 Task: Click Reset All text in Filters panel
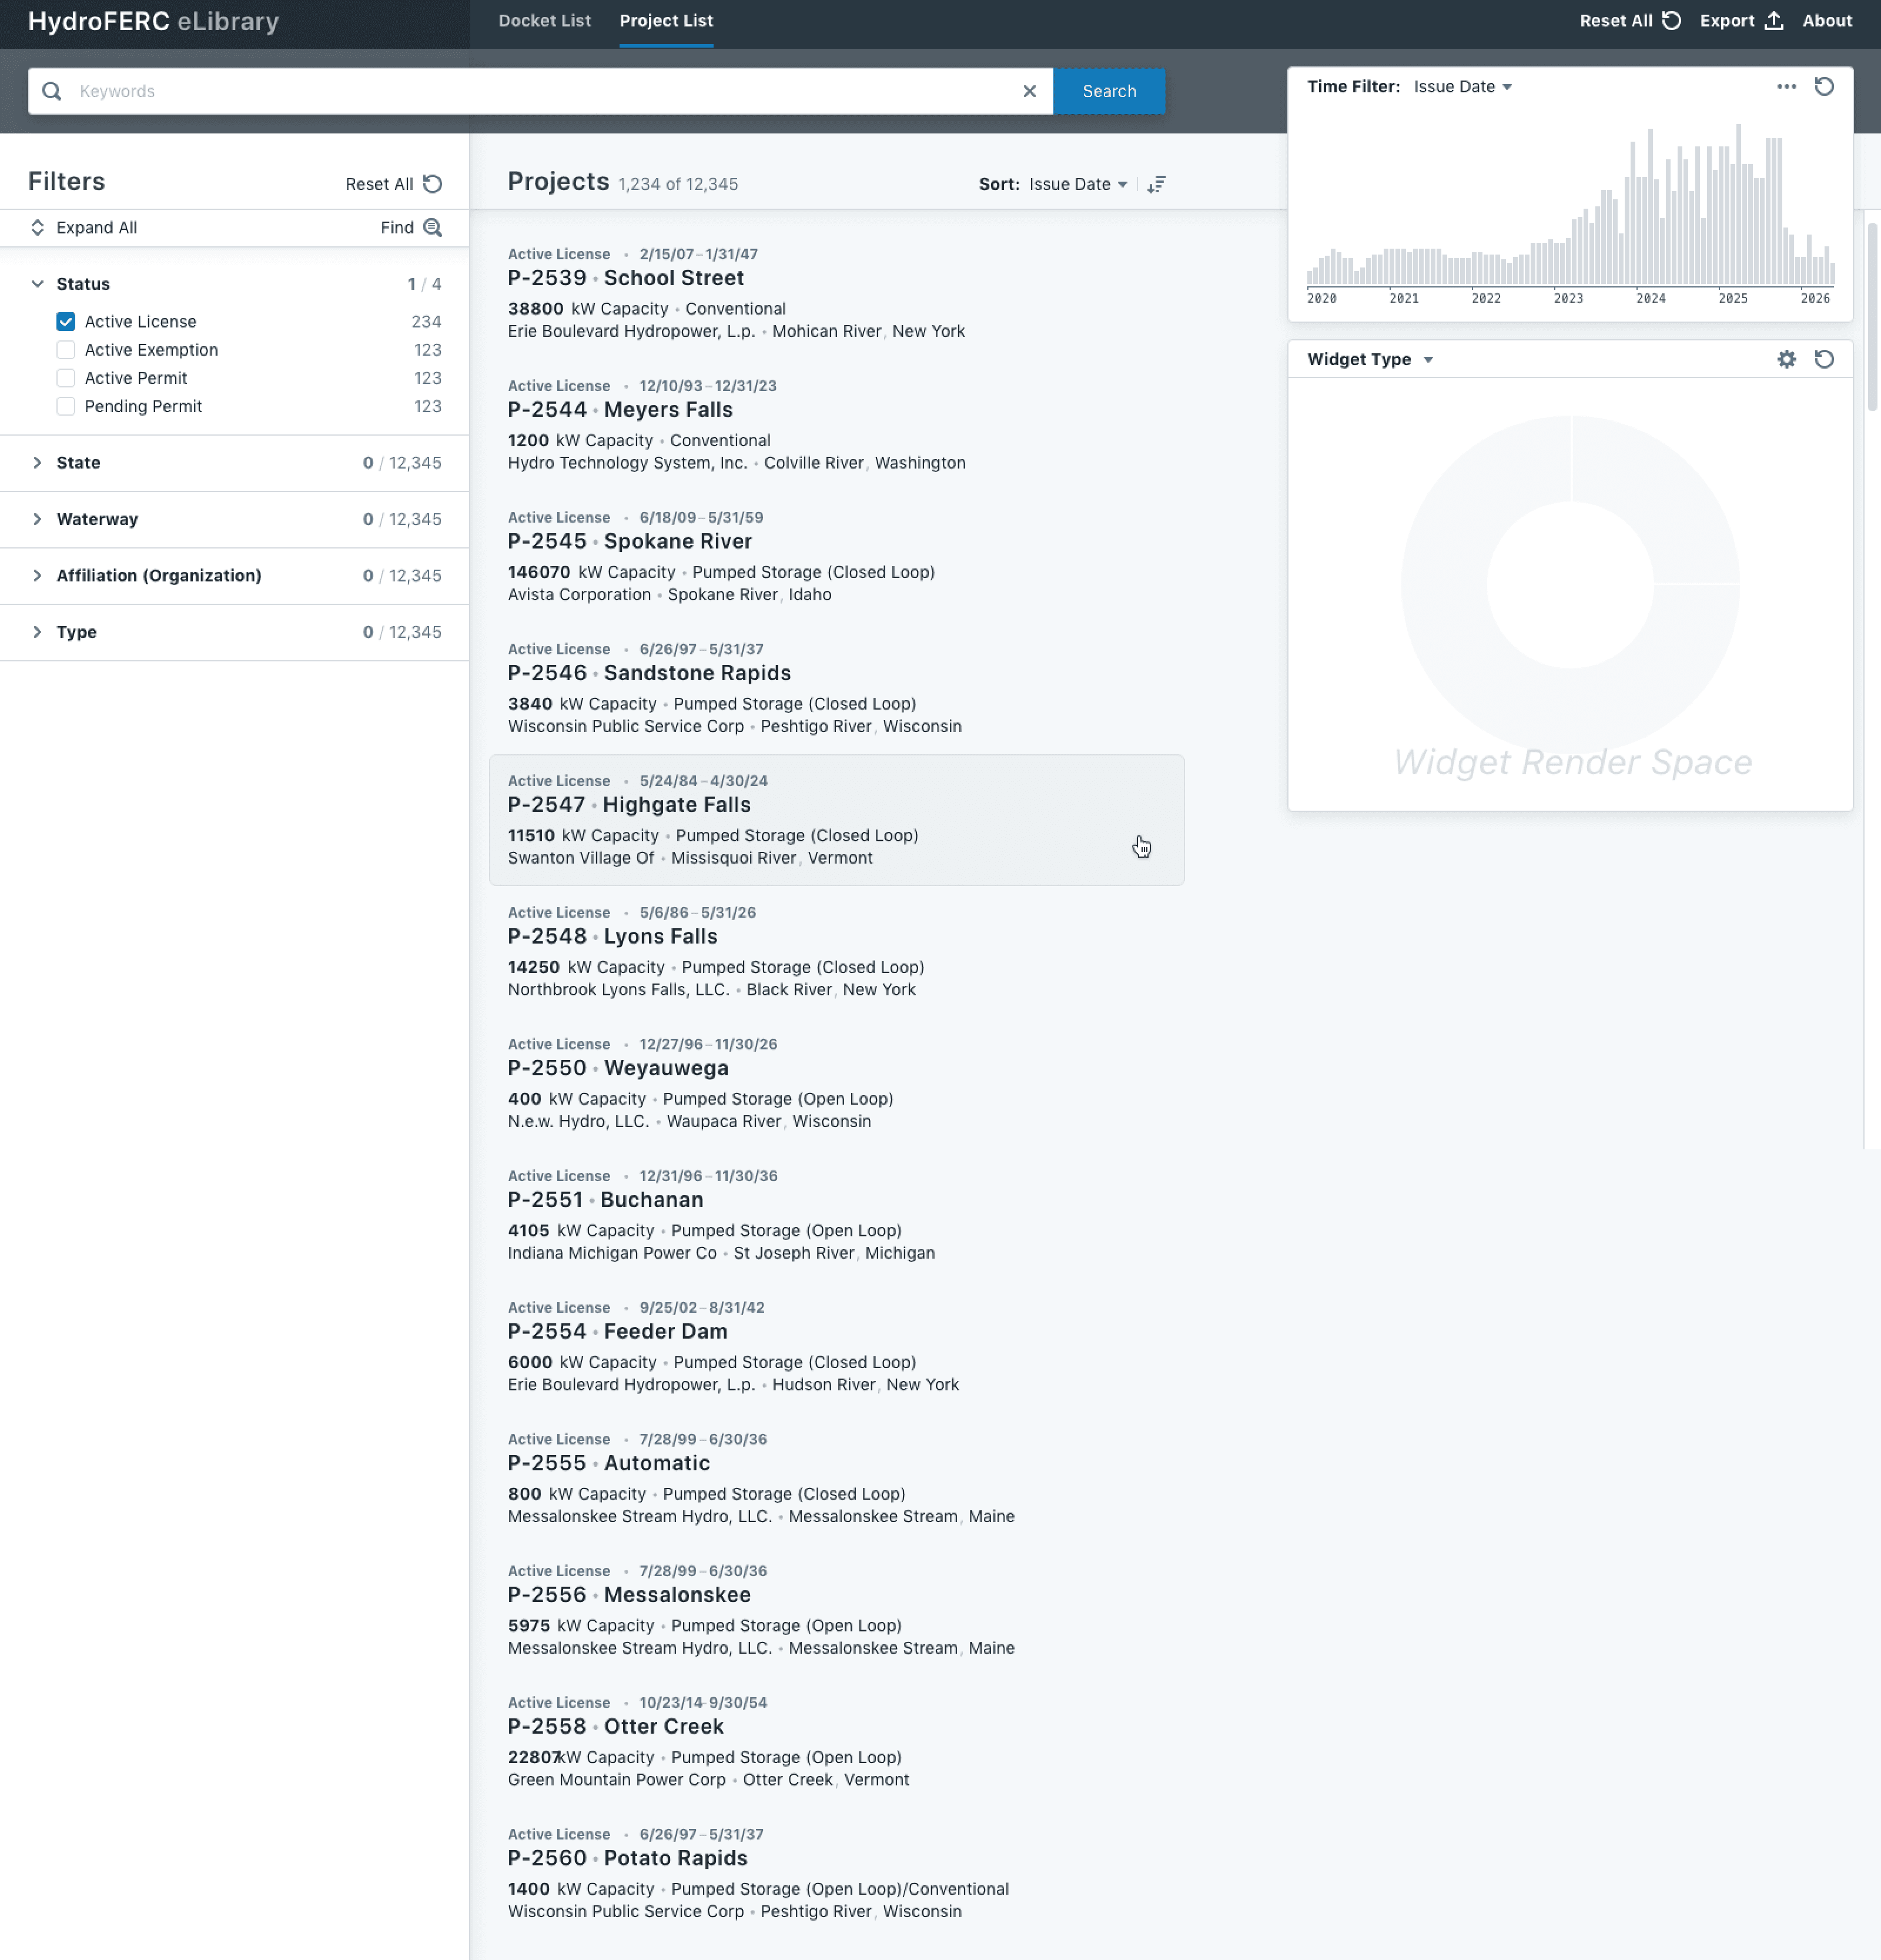point(379,184)
